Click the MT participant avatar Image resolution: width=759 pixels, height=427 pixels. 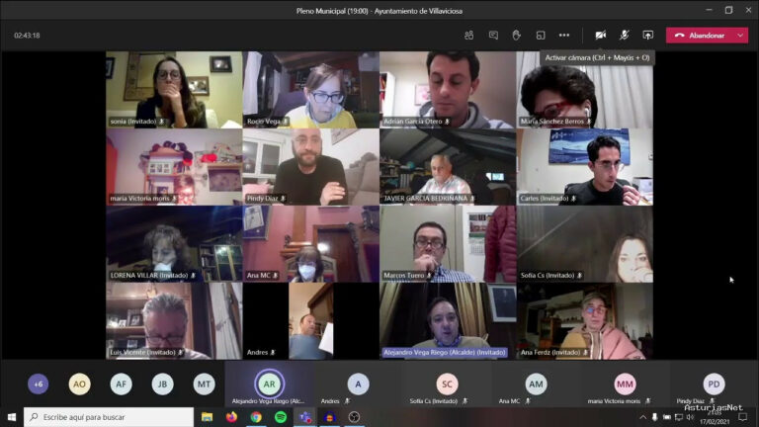click(204, 384)
